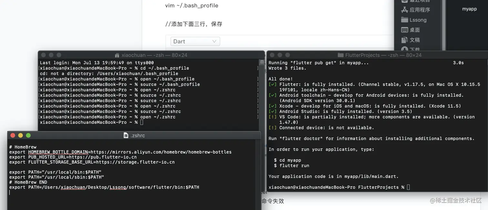This screenshot has width=488, height=210.
Task: Click the empty prompt cursor in xiaochuan terminal
Action: click(142, 122)
